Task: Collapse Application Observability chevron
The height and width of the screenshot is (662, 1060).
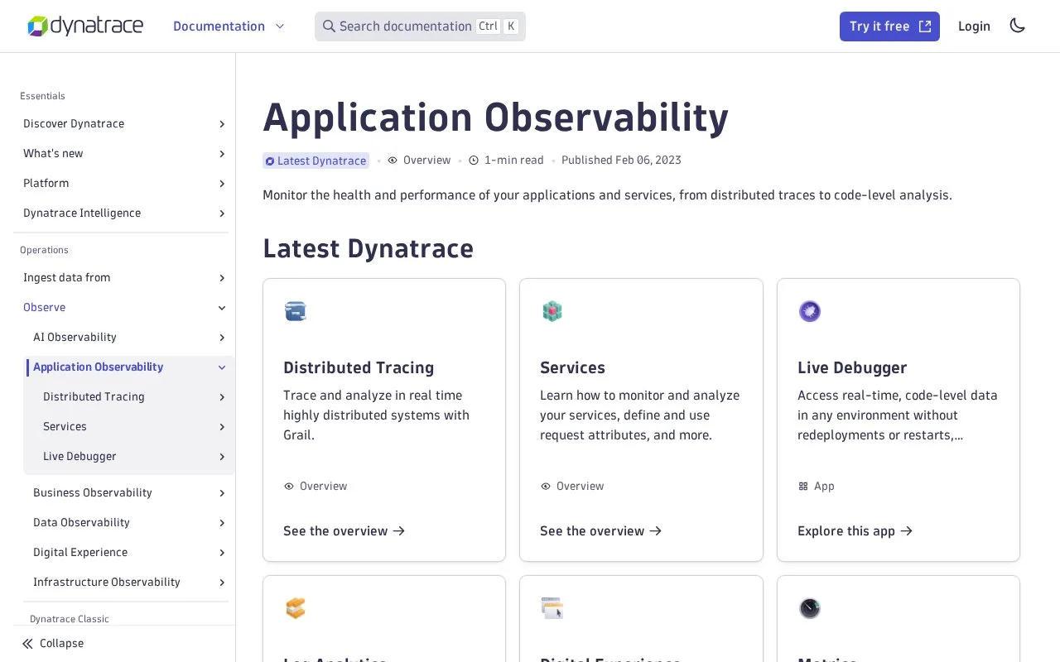Action: (x=222, y=367)
